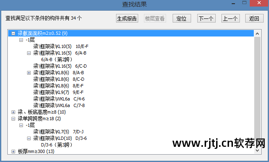Select row 梁\框架梁\KL16(5) 6/A-B
The image size is (269, 162).
click(60, 53)
